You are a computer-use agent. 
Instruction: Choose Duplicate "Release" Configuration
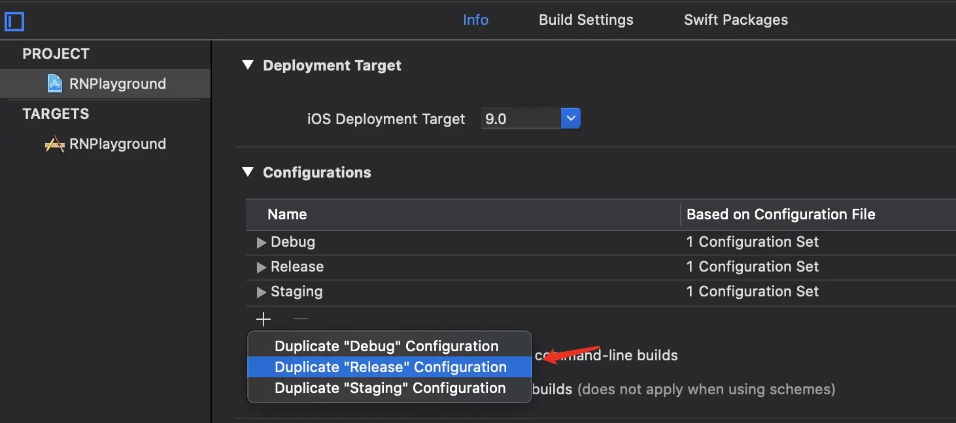(x=390, y=367)
